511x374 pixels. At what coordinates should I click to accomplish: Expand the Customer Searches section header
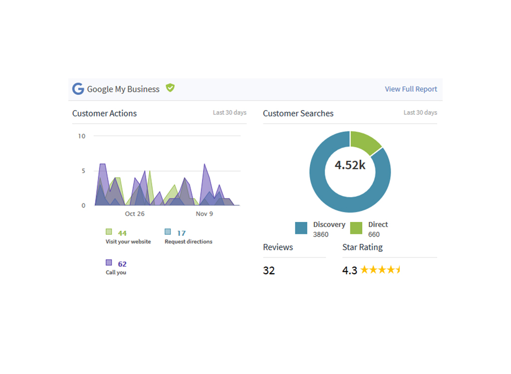click(x=298, y=113)
